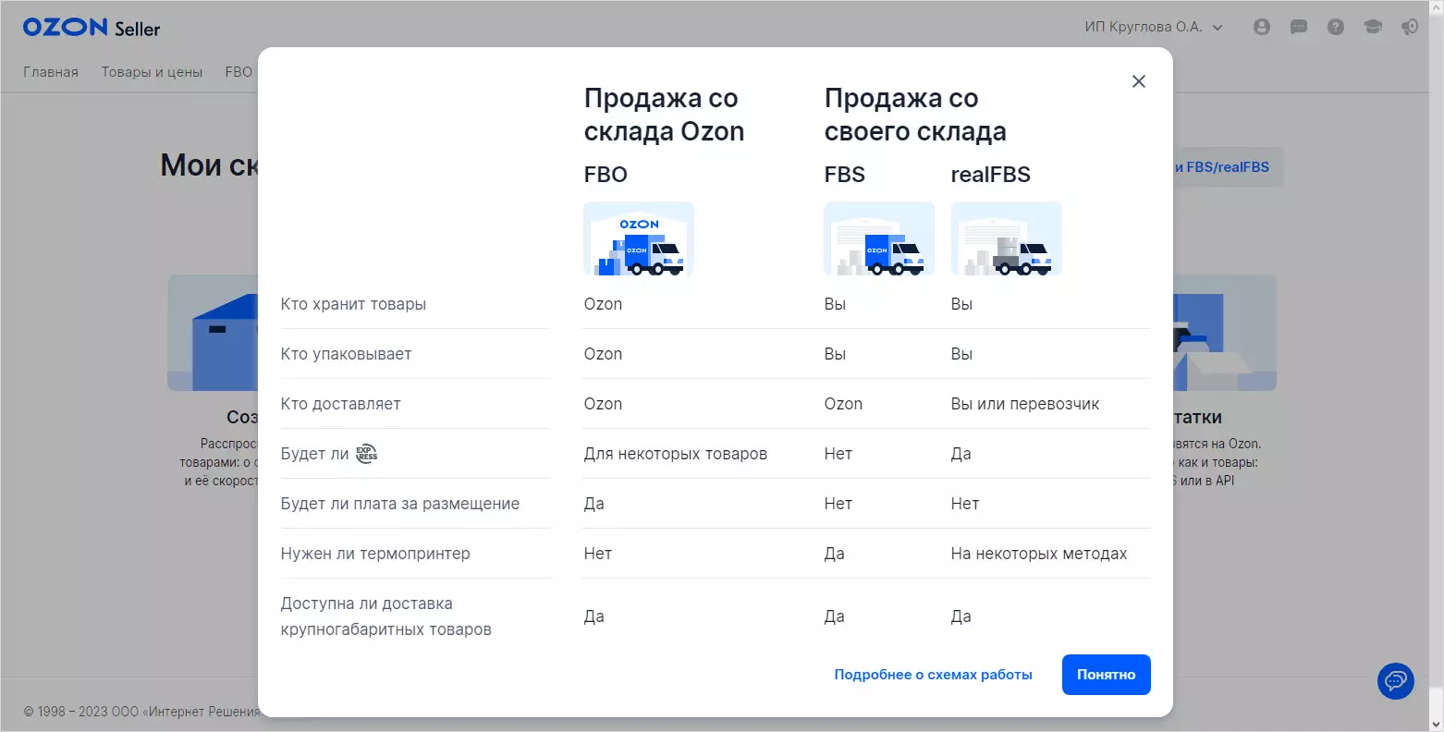Open the messages chat icon in header
Viewport: 1444px width, 732px height.
pos(1299,27)
